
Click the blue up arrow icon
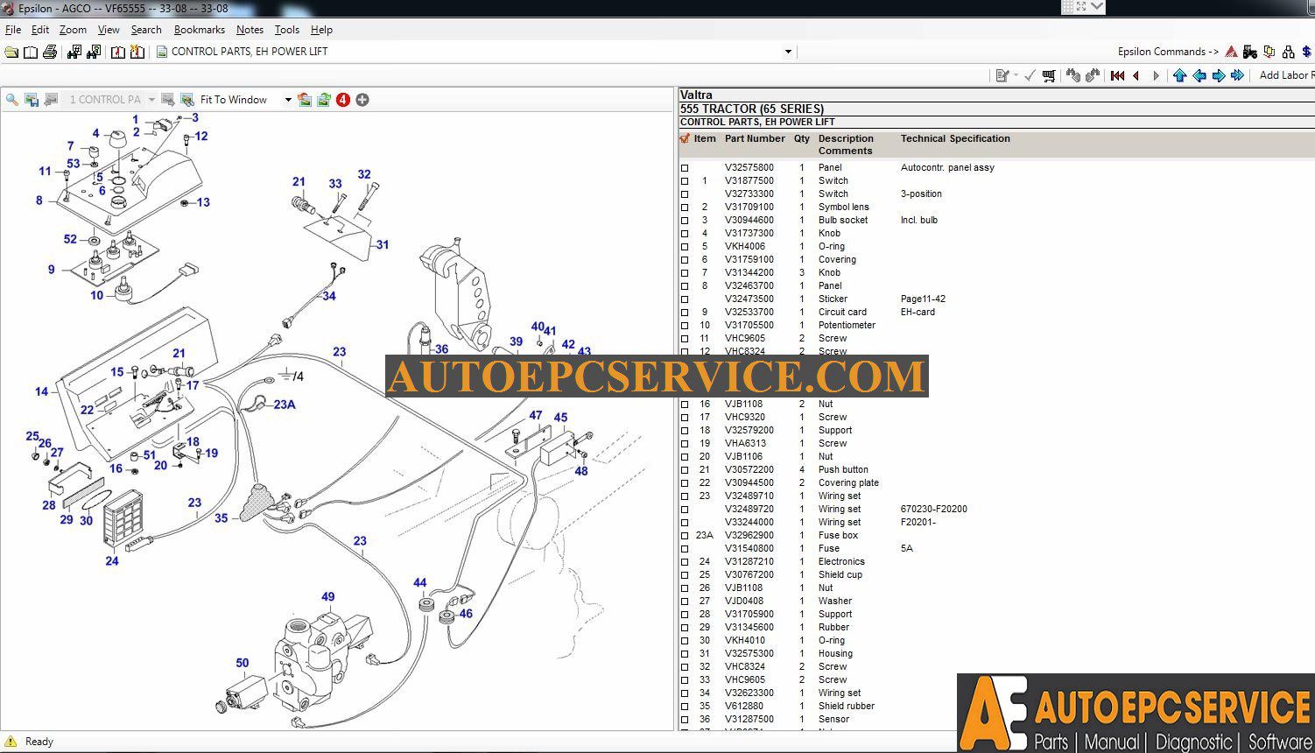click(x=1179, y=76)
